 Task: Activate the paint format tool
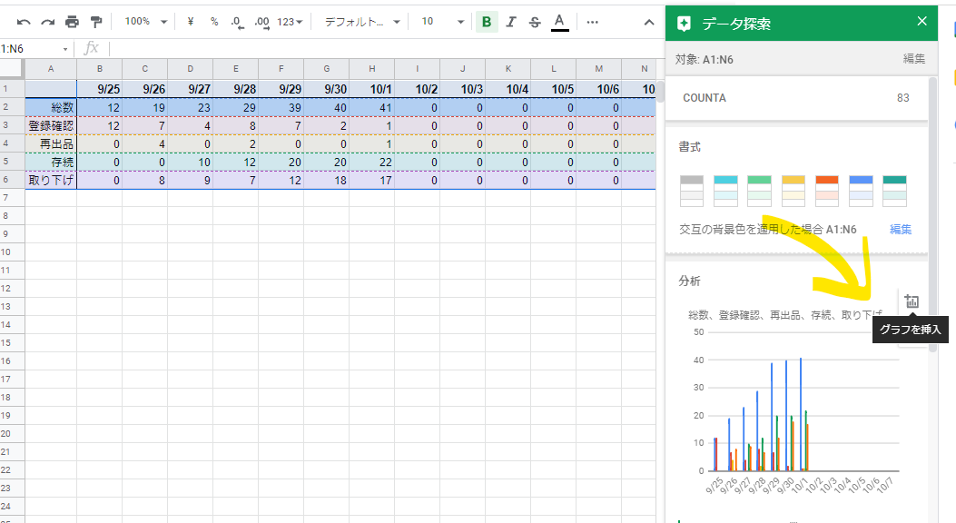click(x=95, y=22)
